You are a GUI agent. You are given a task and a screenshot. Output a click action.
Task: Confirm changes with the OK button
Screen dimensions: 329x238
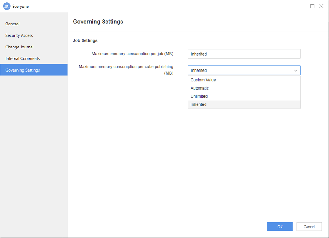click(x=280, y=227)
